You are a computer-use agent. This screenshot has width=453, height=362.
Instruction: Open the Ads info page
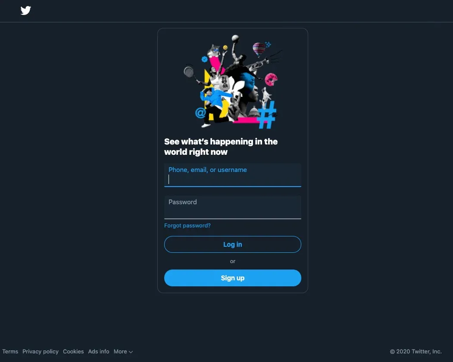(98, 351)
